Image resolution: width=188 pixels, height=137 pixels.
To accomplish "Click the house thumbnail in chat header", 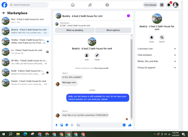I will pos(58,16).
